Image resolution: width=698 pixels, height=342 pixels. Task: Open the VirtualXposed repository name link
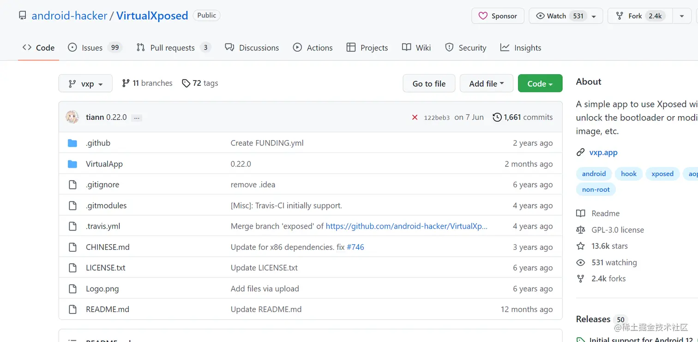coord(152,16)
